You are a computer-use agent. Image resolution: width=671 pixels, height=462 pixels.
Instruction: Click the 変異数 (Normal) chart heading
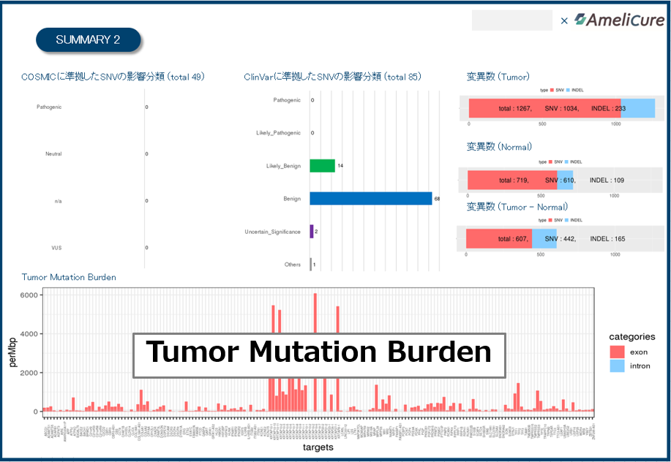pos(500,147)
